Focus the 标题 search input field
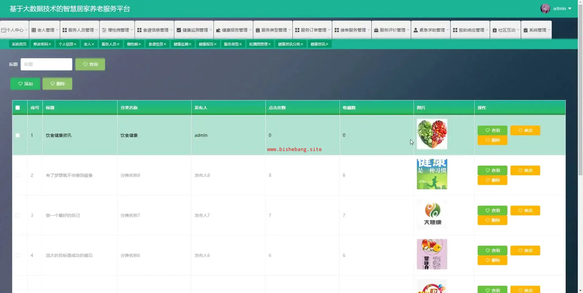 [46, 64]
